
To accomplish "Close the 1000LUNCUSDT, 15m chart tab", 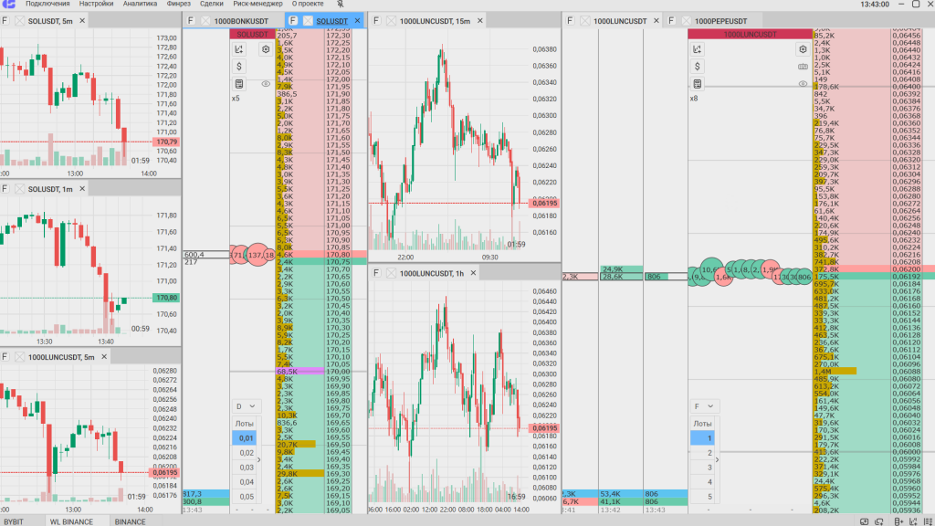I will click(x=480, y=21).
